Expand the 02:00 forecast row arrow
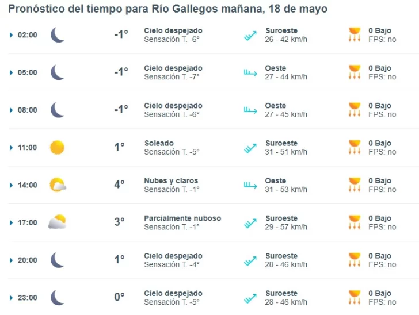This screenshot has height=315, width=419. [11, 35]
